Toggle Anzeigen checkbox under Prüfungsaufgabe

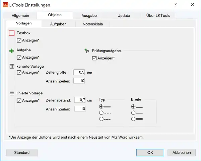click(x=94, y=58)
